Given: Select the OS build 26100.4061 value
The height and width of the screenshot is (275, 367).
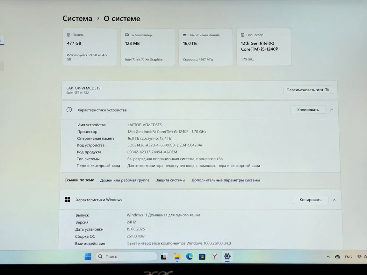Looking at the screenshot, I should (136, 236).
